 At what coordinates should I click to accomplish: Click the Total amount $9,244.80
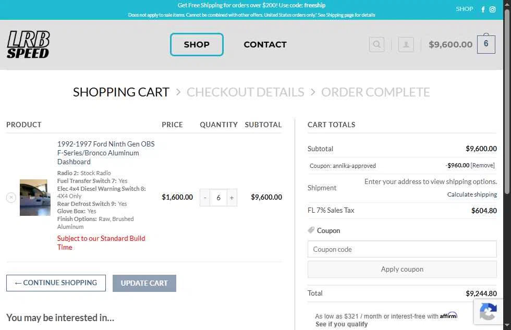481,294
